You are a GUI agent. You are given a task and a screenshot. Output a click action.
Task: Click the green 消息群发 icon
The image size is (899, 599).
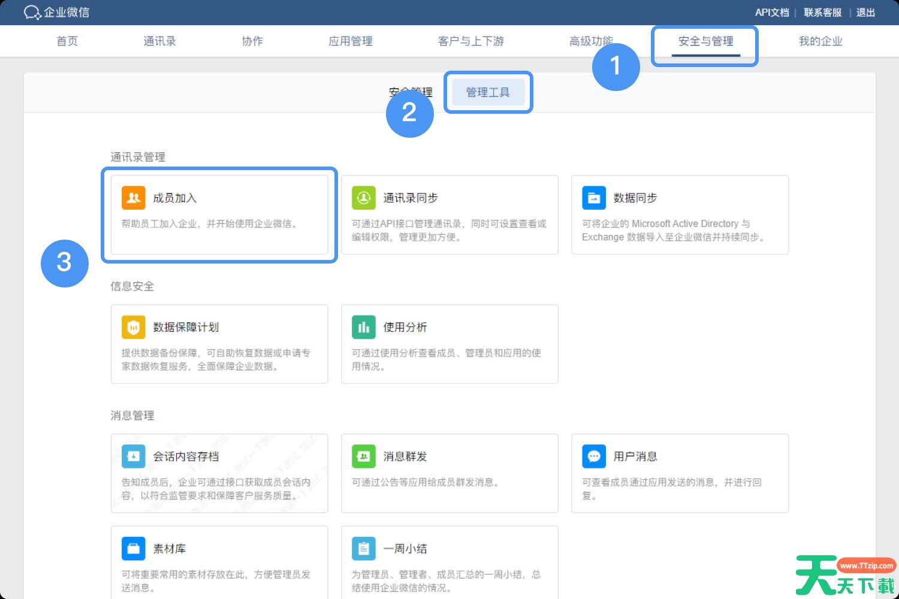click(x=363, y=456)
